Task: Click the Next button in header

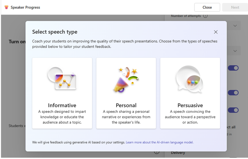Action: pos(235,7)
